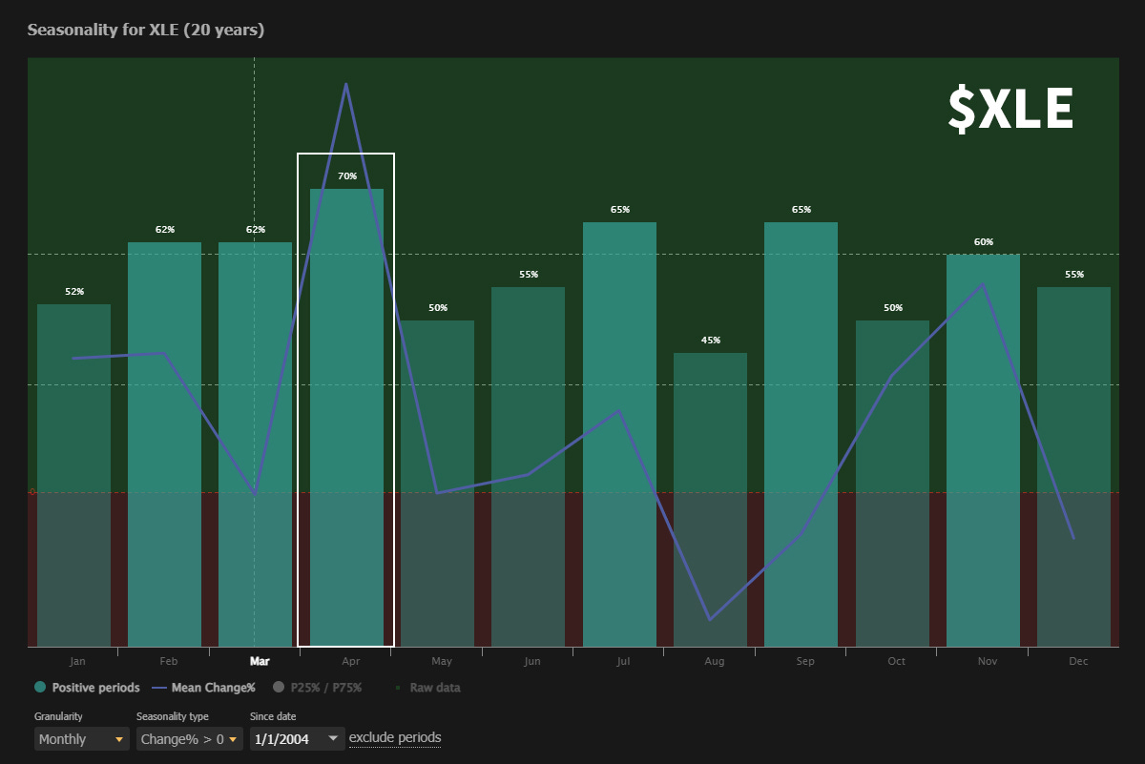Open the Seasonality type Change% > 0 dropdown
This screenshot has height=764, width=1145.
click(x=189, y=738)
